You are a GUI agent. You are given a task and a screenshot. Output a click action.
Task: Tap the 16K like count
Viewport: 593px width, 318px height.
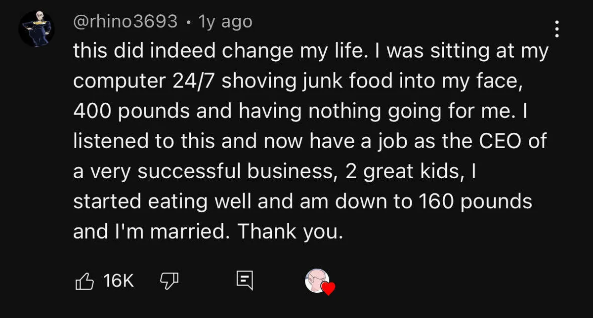pyautogui.click(x=119, y=281)
